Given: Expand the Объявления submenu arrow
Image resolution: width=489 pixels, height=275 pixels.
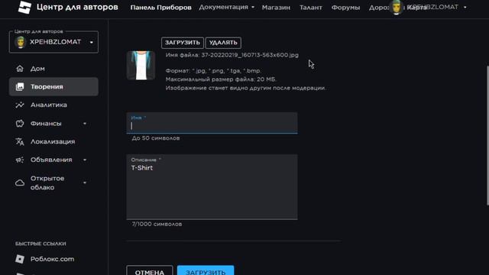Looking at the screenshot, I should pyautogui.click(x=85, y=160).
